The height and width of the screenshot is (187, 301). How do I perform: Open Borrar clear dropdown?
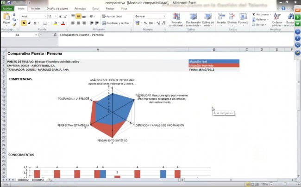point(259,24)
